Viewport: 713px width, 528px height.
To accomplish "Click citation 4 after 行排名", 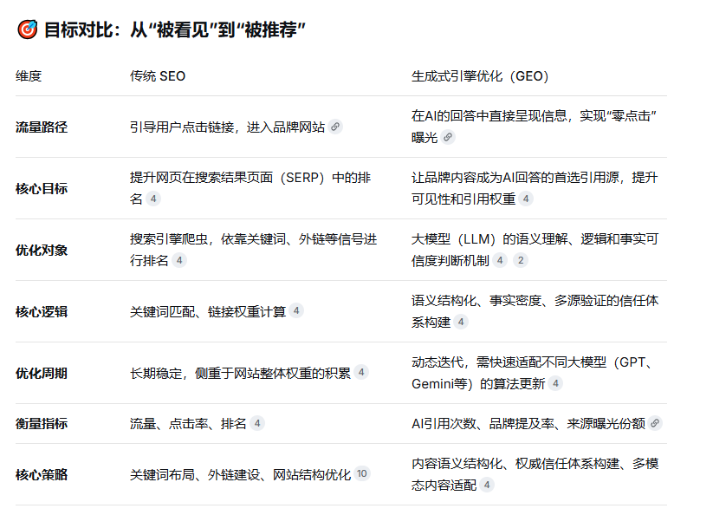I will [179, 260].
